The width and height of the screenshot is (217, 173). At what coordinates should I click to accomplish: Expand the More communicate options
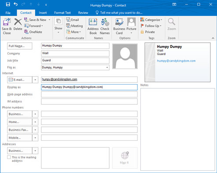point(74,32)
